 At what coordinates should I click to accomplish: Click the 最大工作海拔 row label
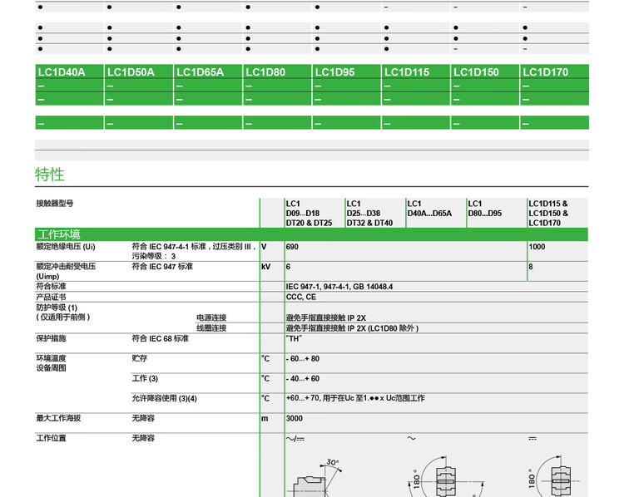pos(58,418)
